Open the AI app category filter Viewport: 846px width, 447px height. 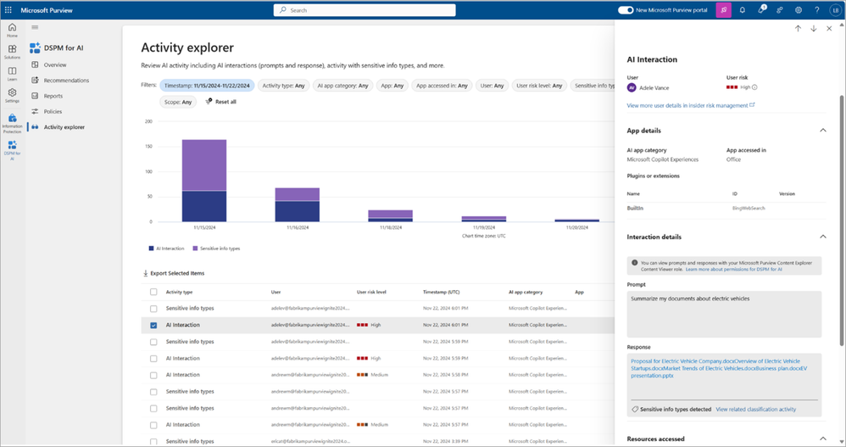coord(342,86)
